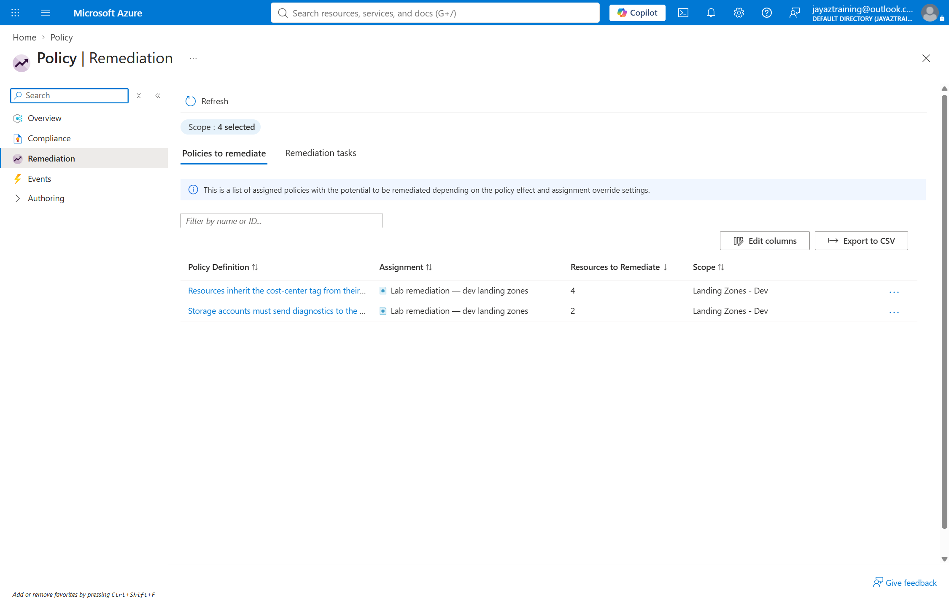
Task: Click the account avatar picture
Action: 930,13
